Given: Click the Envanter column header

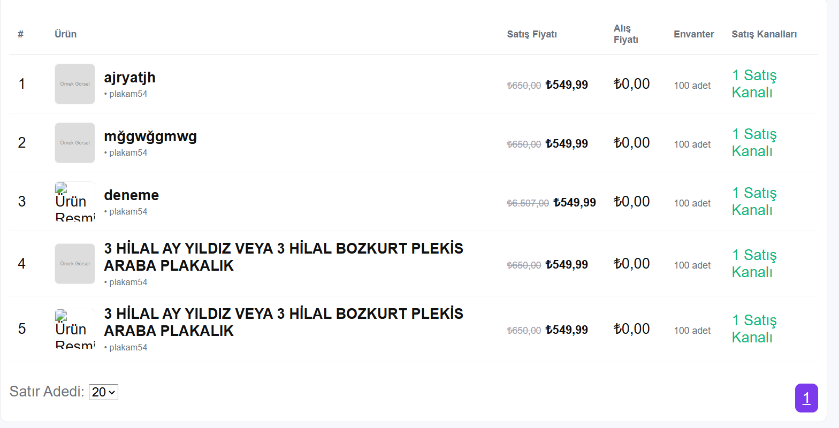Looking at the screenshot, I should [x=693, y=34].
